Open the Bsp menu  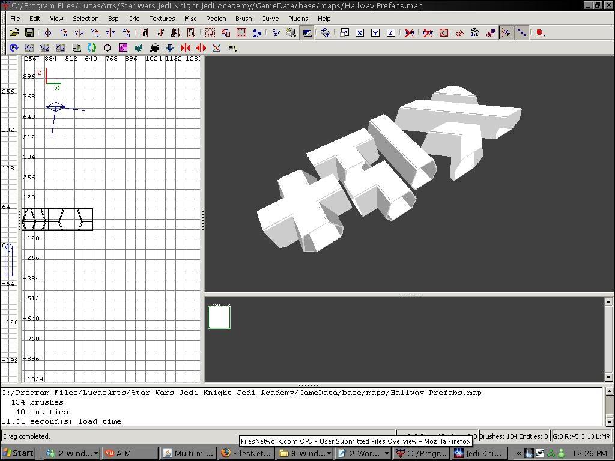point(113,19)
